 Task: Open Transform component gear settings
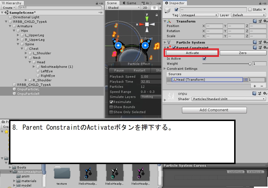click(265, 21)
